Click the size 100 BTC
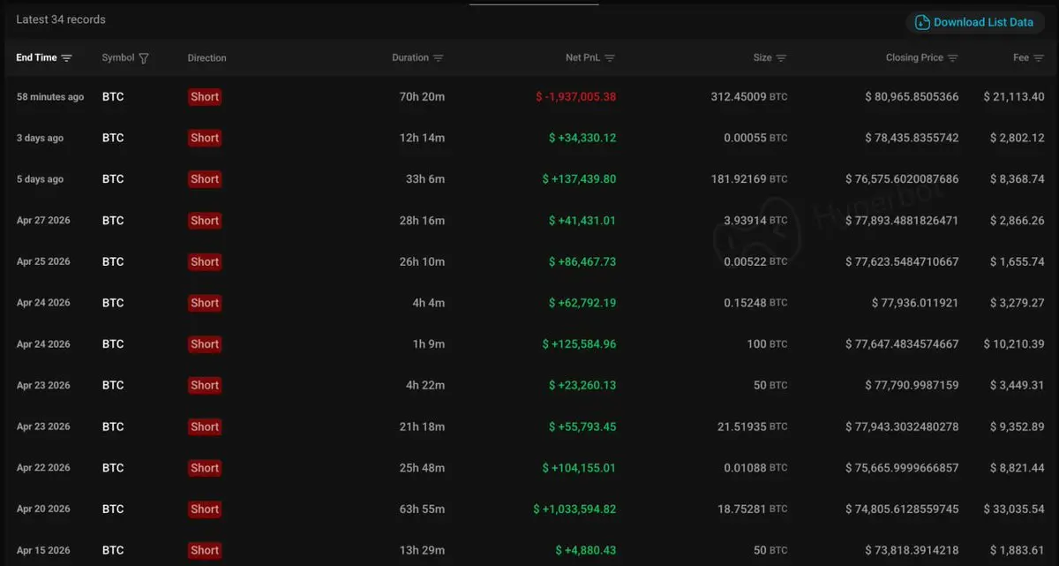 pos(767,343)
